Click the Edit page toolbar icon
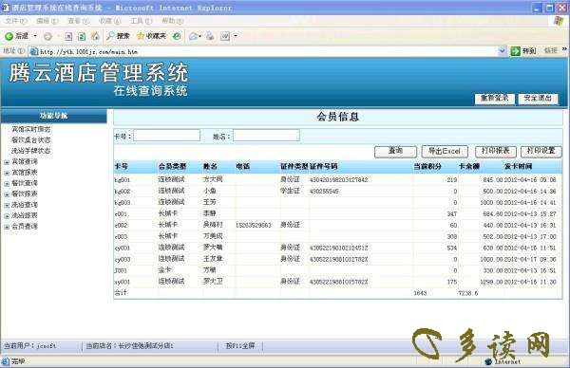 225,36
